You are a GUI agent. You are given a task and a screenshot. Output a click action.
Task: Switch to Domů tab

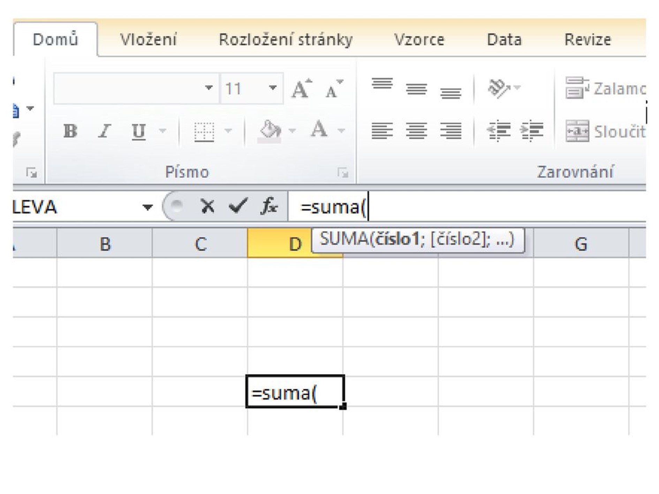pyautogui.click(x=55, y=39)
